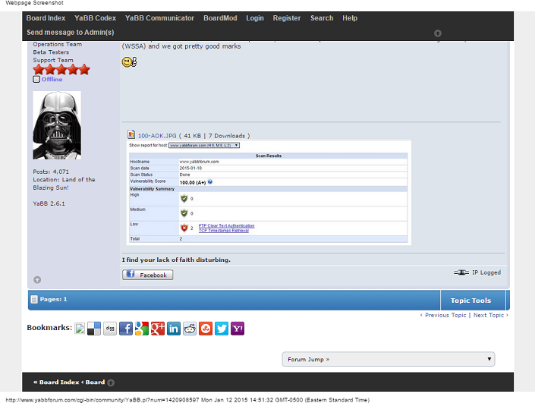Share this topic on Digg

[110, 329]
